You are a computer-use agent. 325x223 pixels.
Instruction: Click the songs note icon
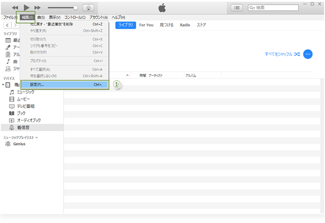[8, 62]
